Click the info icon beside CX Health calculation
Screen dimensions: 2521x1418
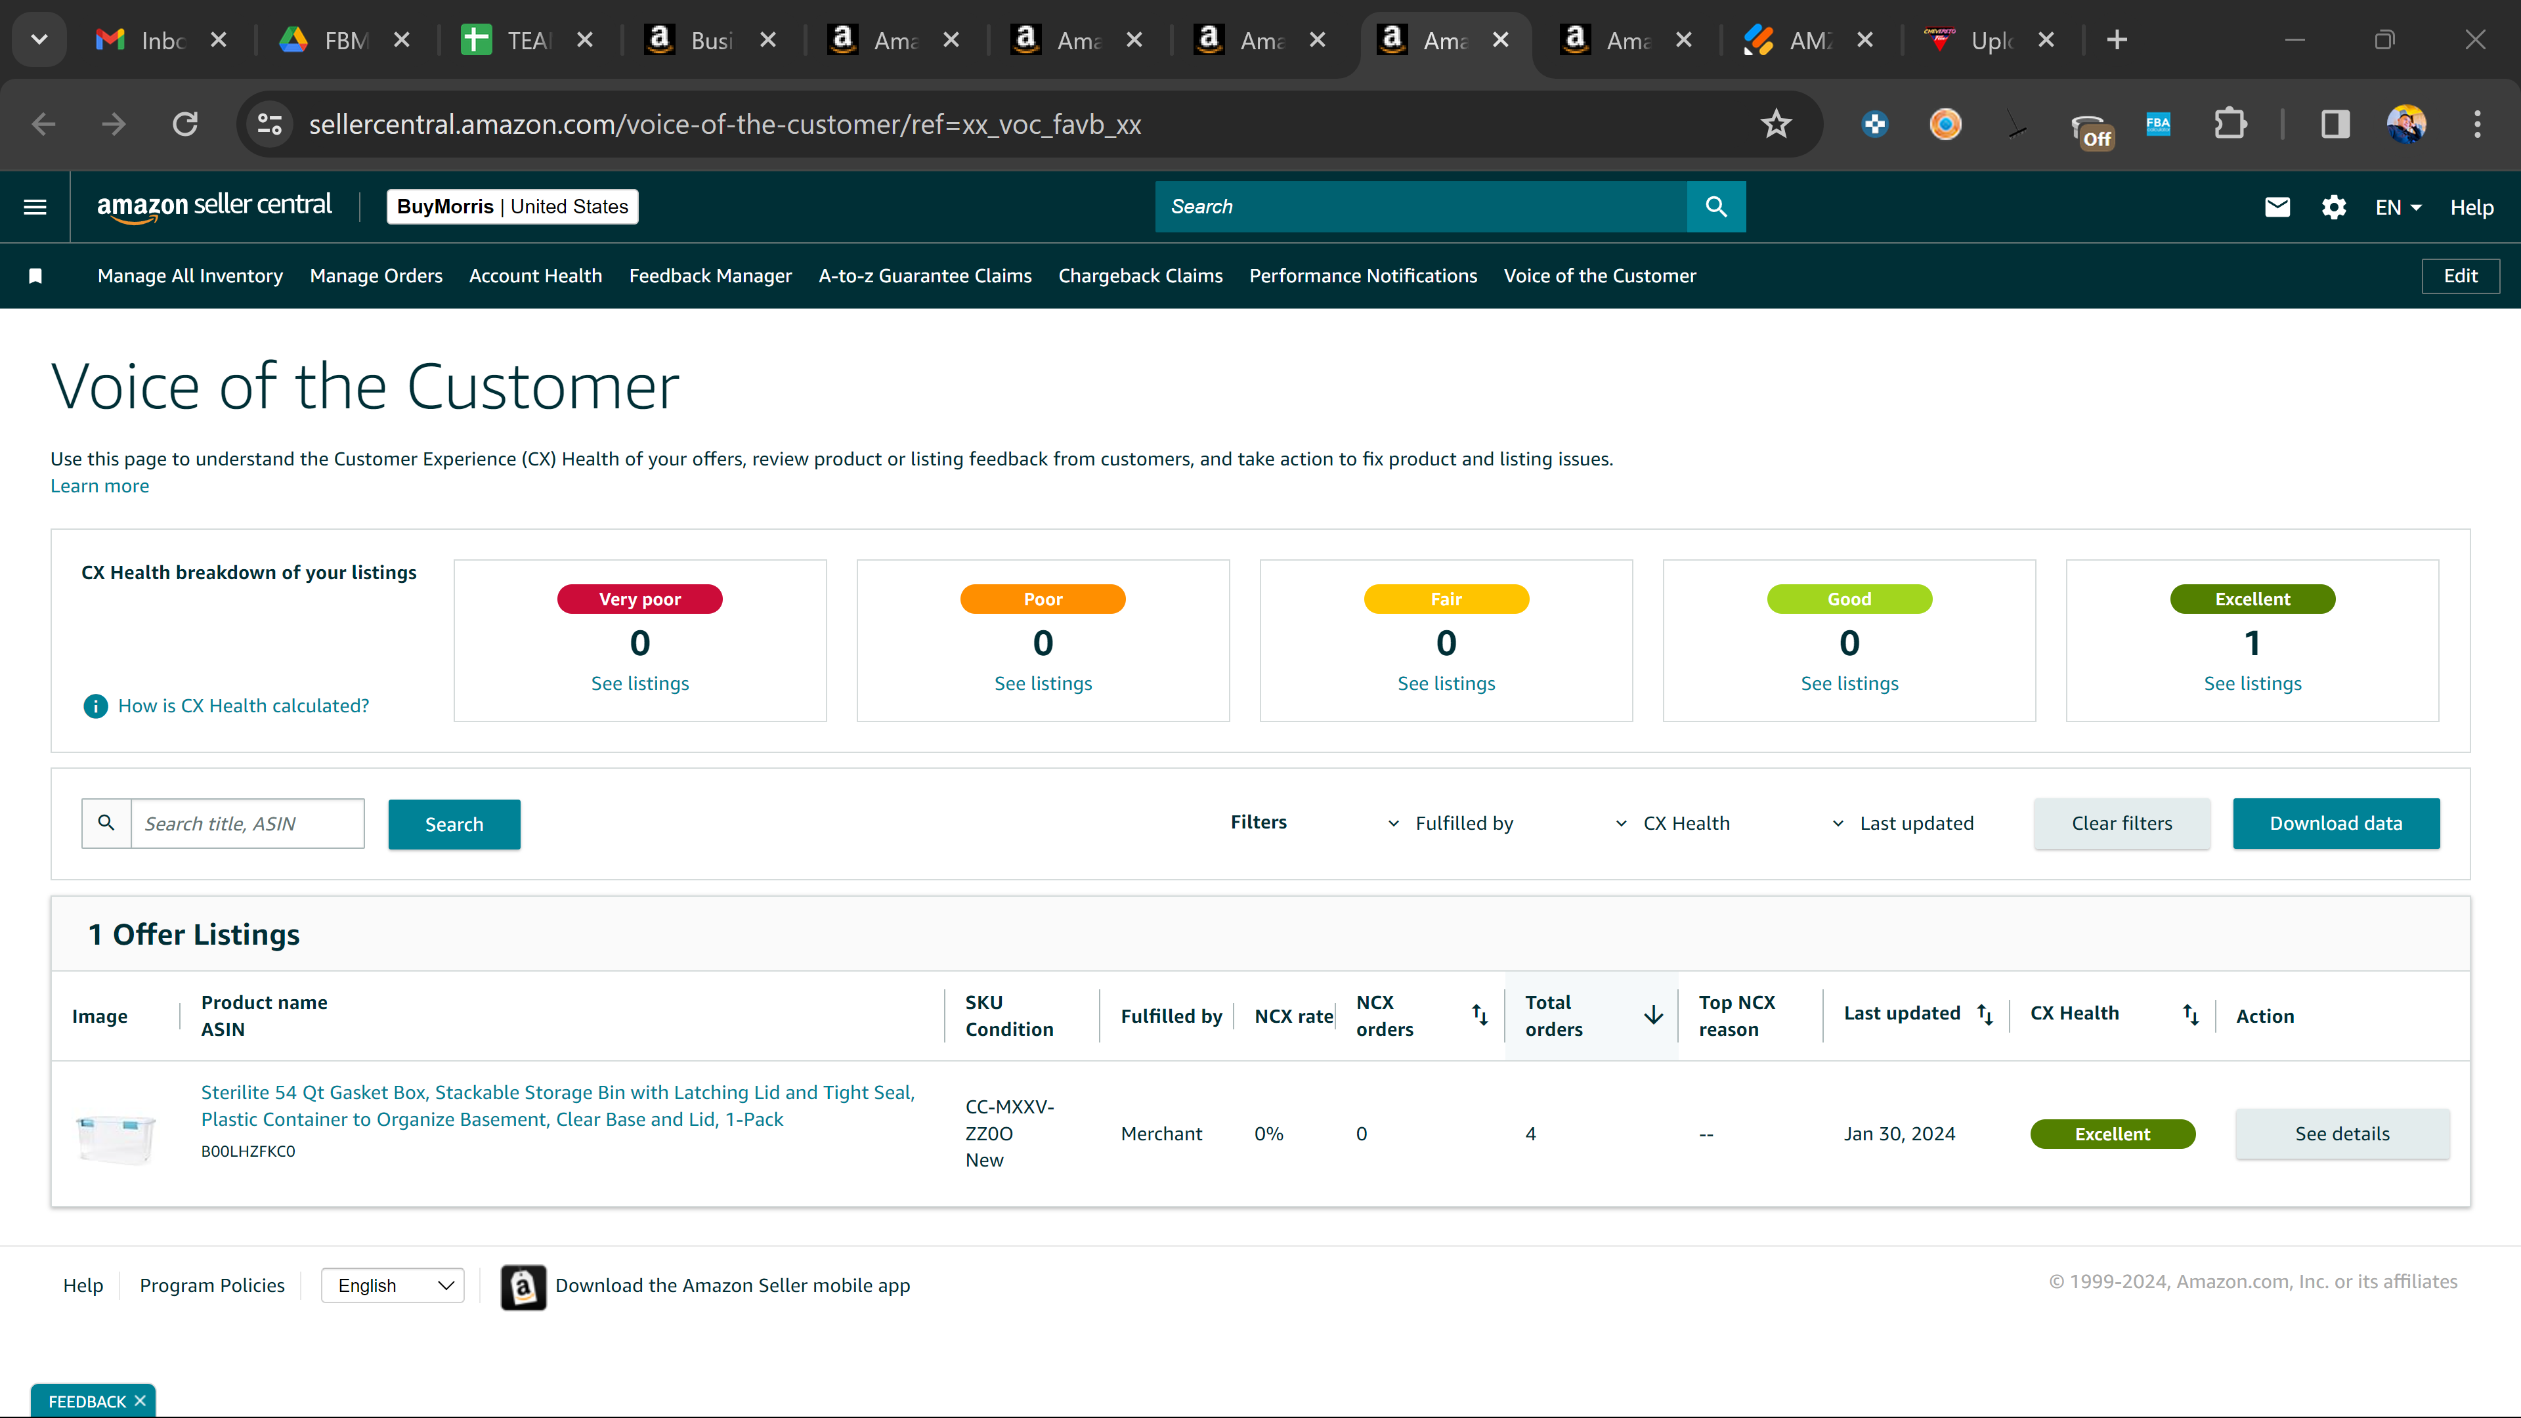tap(95, 706)
